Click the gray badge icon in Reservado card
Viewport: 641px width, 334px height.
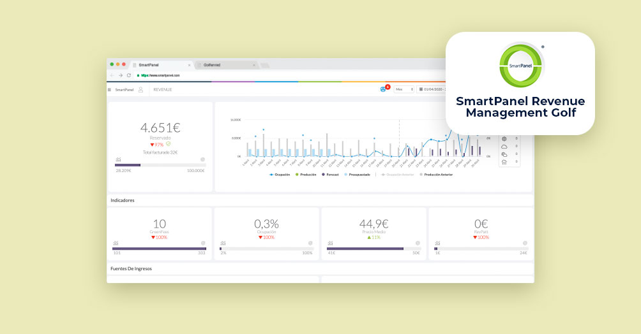pyautogui.click(x=202, y=159)
